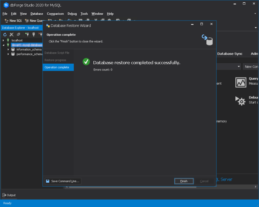
Task: Select performance_schema in the tree
Action: (29, 54)
